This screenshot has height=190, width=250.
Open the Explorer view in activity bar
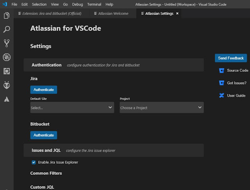7,16
